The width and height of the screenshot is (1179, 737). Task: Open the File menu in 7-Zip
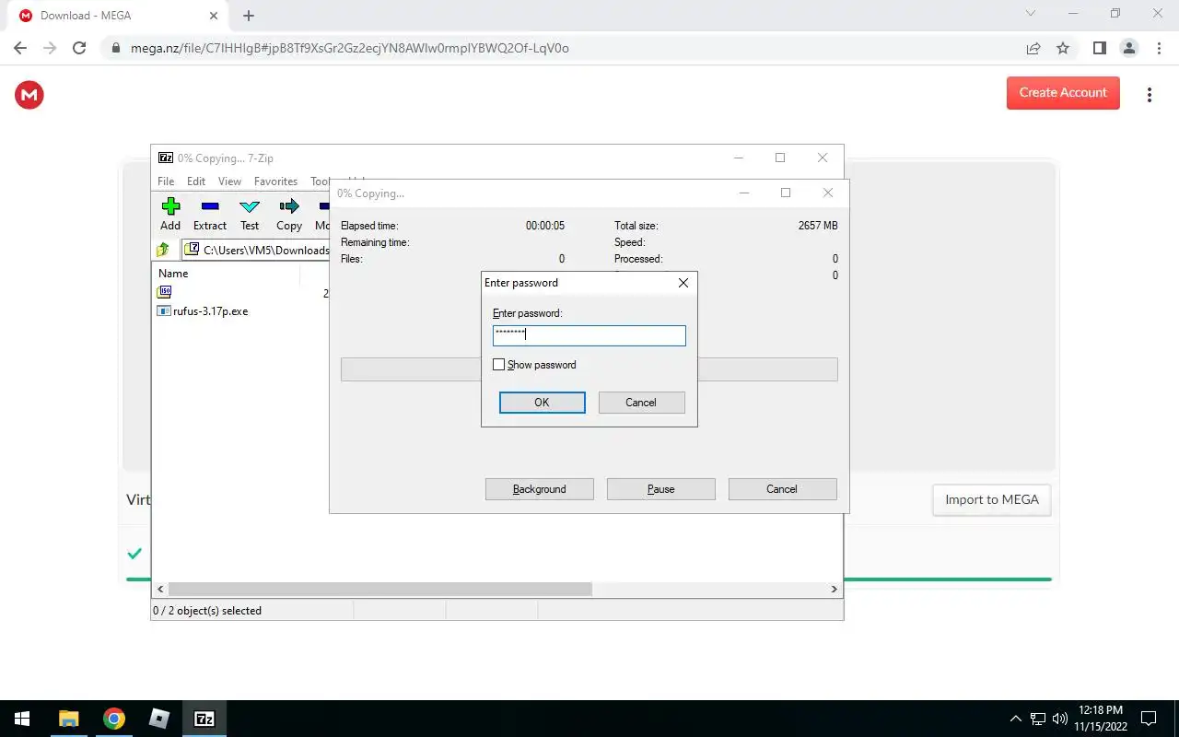166,181
